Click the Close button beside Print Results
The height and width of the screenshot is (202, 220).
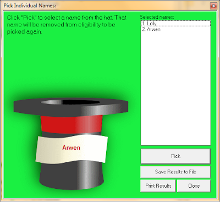pos(194,185)
